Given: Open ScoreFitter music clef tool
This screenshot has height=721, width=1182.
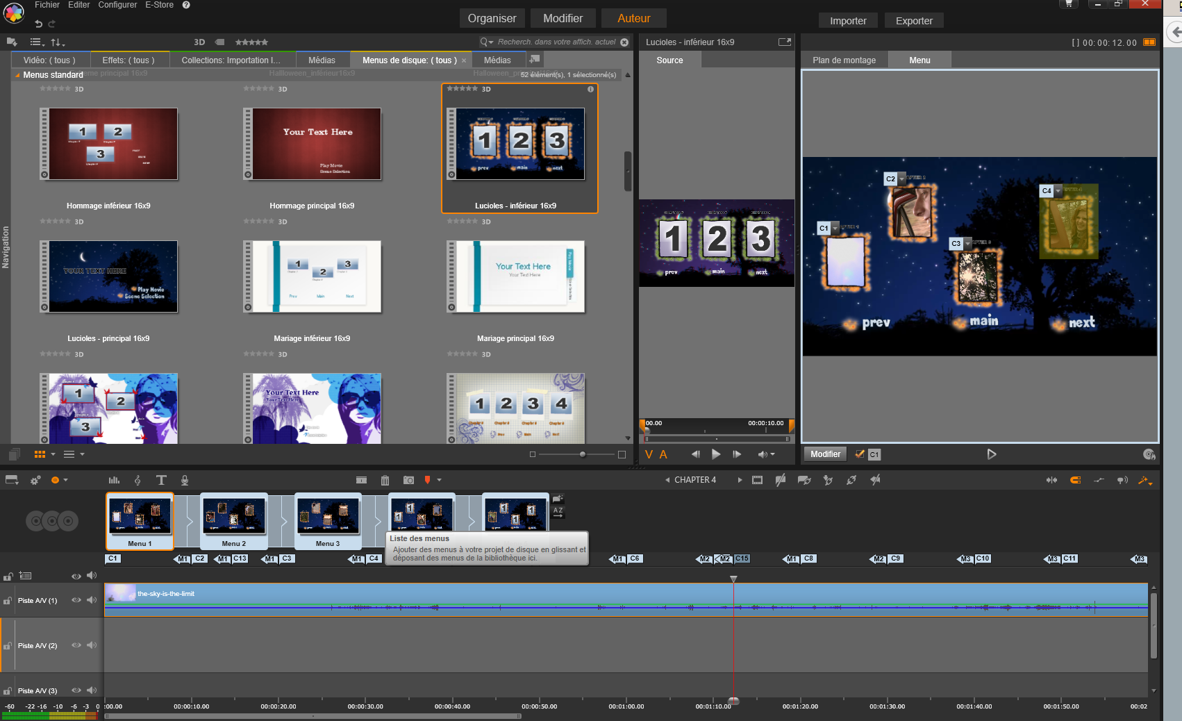Looking at the screenshot, I should pos(138,480).
